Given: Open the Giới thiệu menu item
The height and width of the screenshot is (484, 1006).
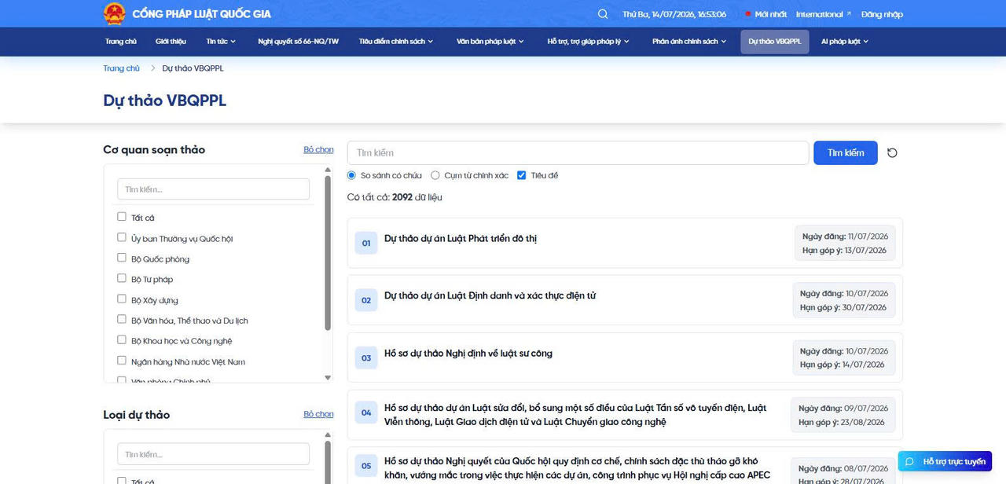Looking at the screenshot, I should point(171,42).
